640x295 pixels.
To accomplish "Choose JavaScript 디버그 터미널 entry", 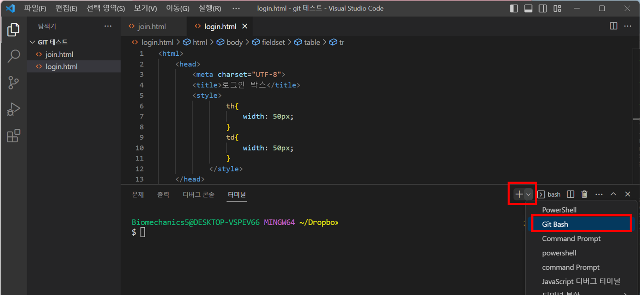I will tap(581, 281).
